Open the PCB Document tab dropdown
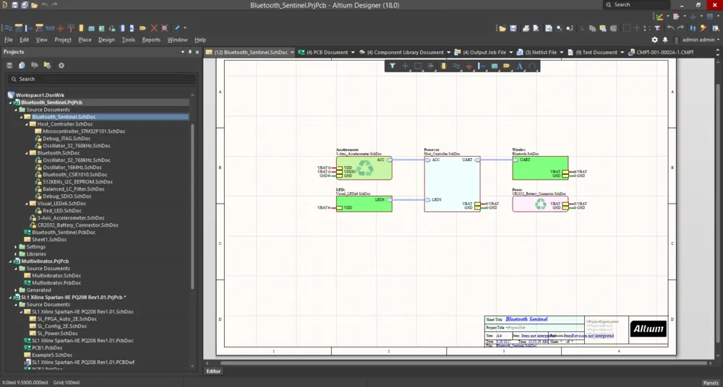Screen dimensions: 723x387 [x=353, y=53]
